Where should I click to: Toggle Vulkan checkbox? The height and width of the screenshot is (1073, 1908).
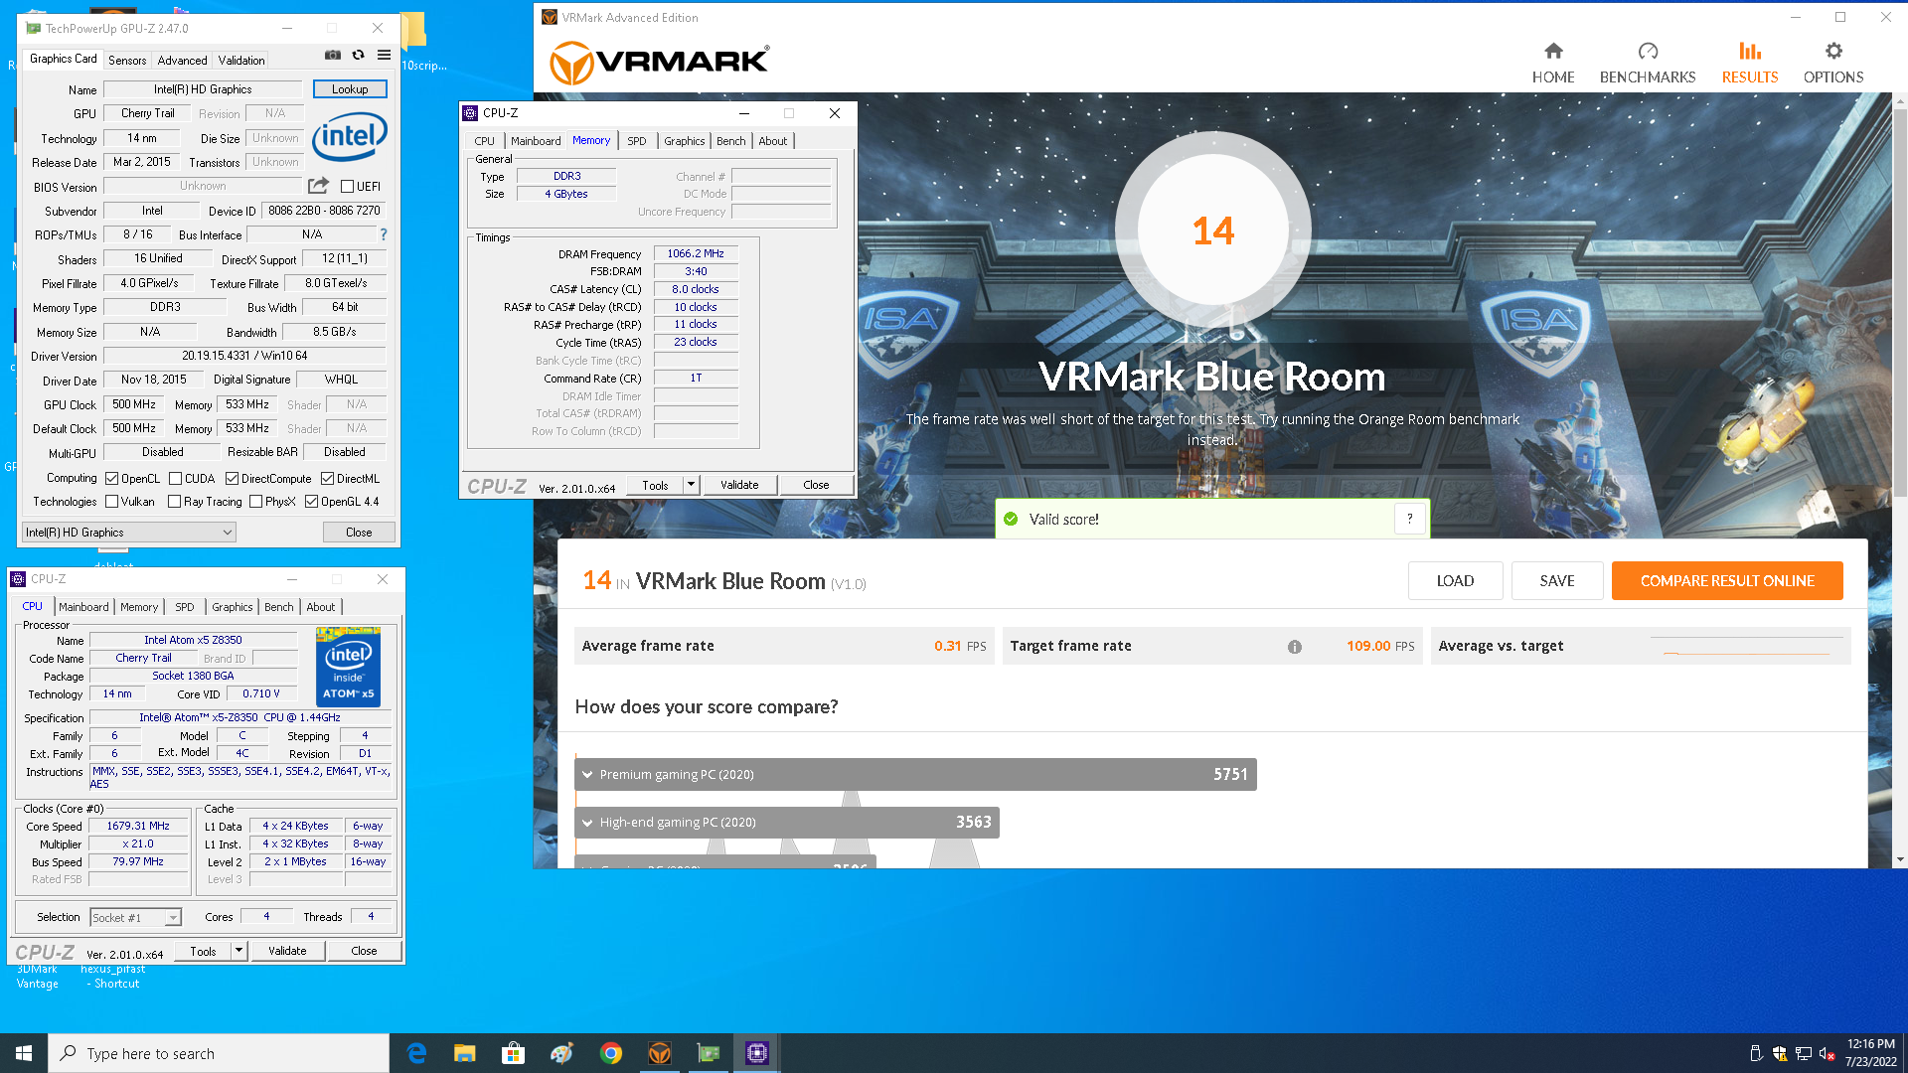[111, 502]
